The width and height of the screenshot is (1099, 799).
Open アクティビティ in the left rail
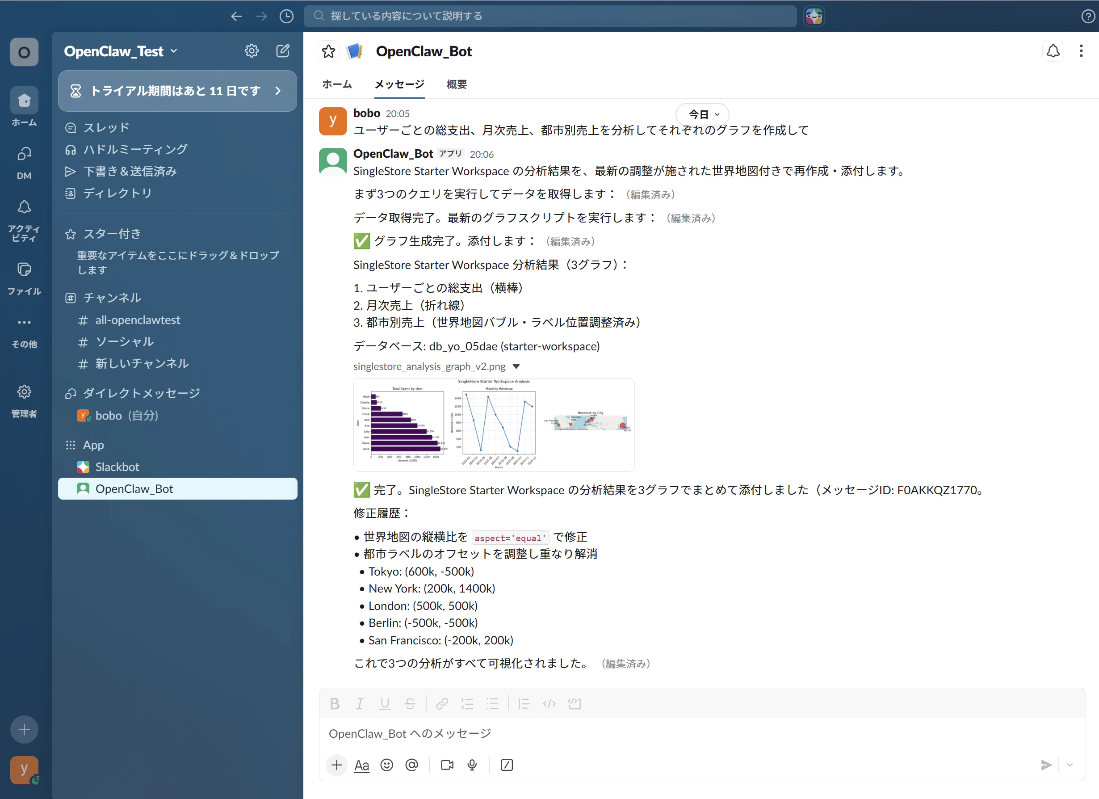[24, 220]
